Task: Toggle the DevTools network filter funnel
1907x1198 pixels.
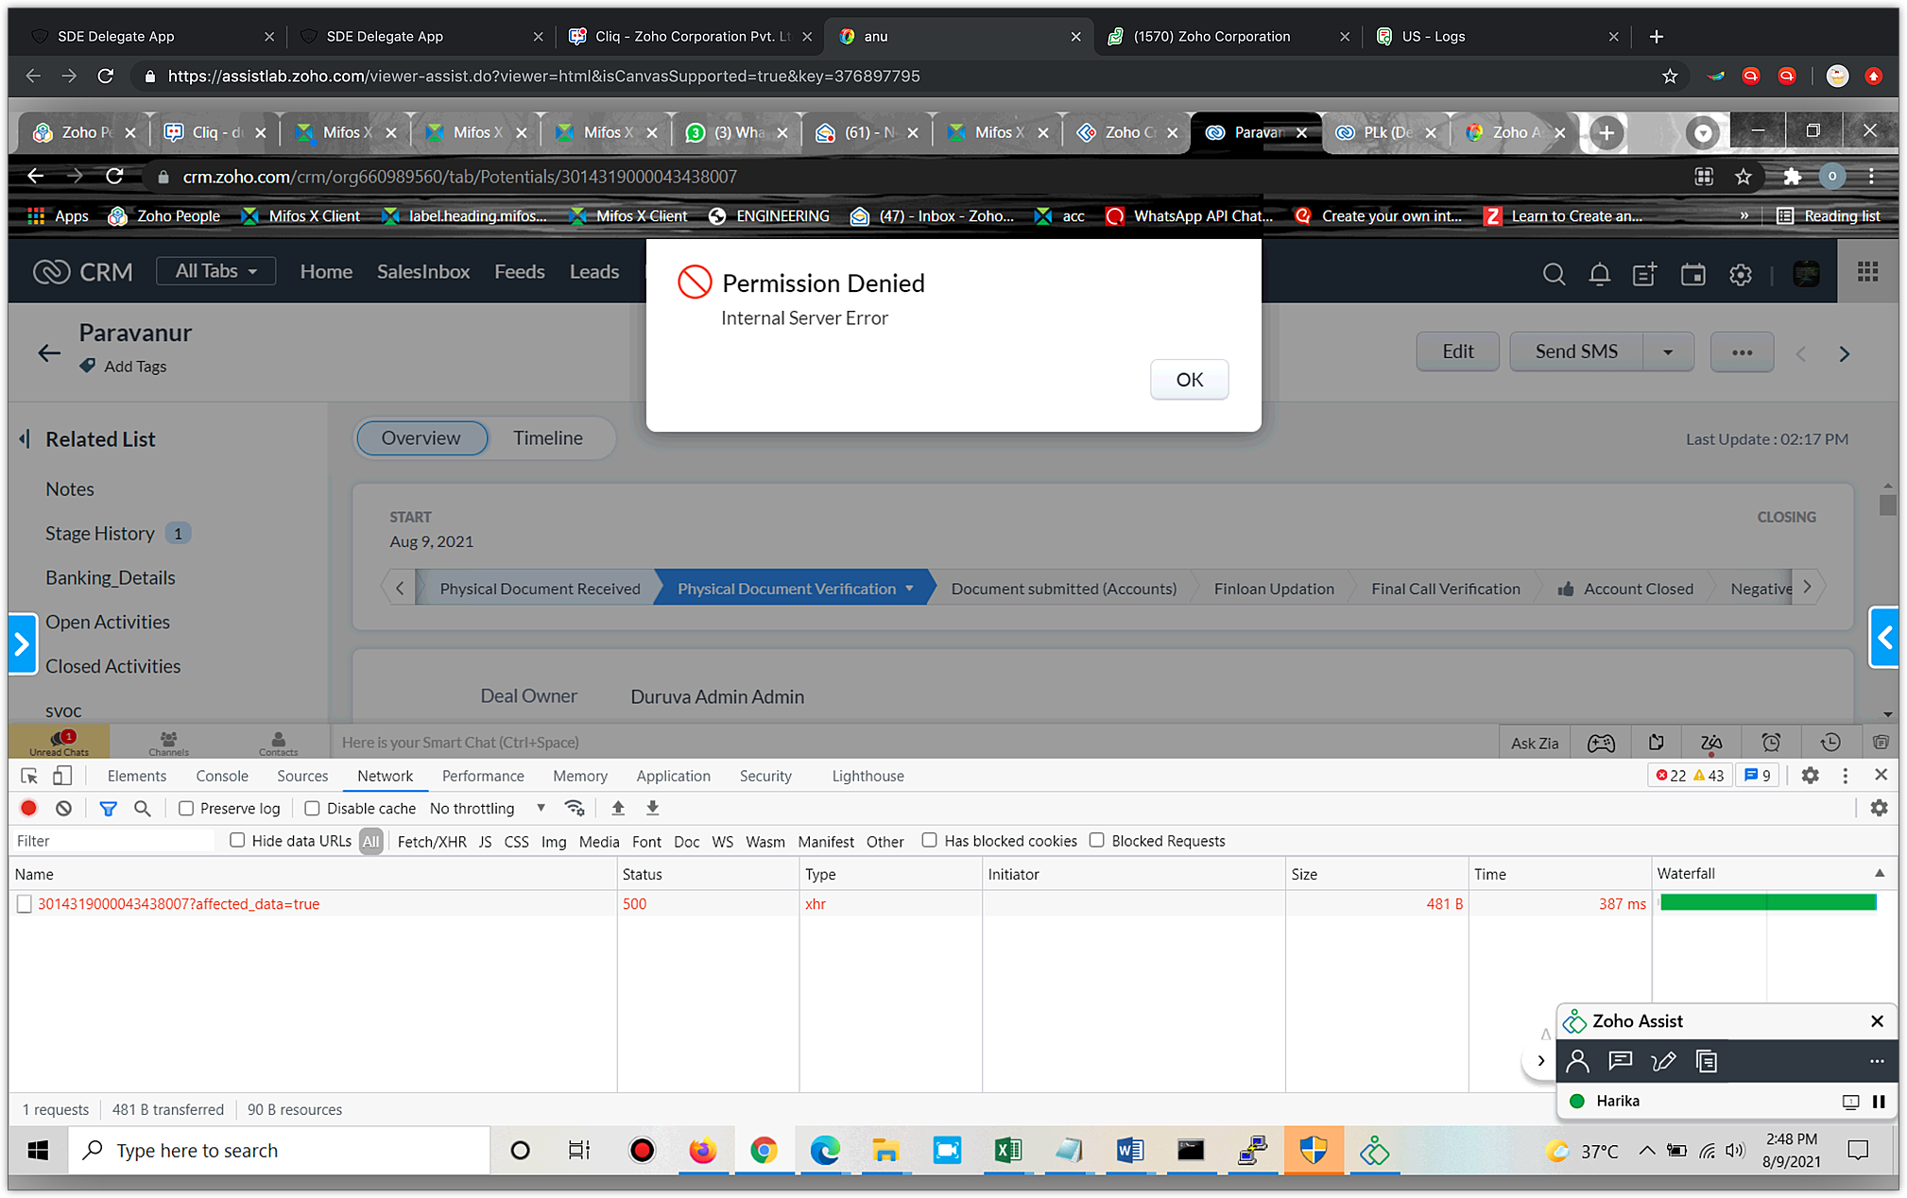Action: (x=108, y=808)
